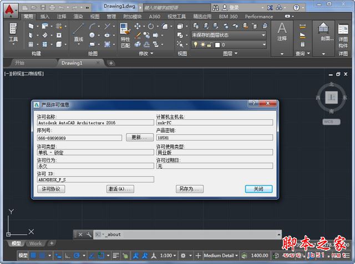Toggle the layer lightbulb on/off icon
Viewport: 355px width, 264px height.
tap(195, 44)
